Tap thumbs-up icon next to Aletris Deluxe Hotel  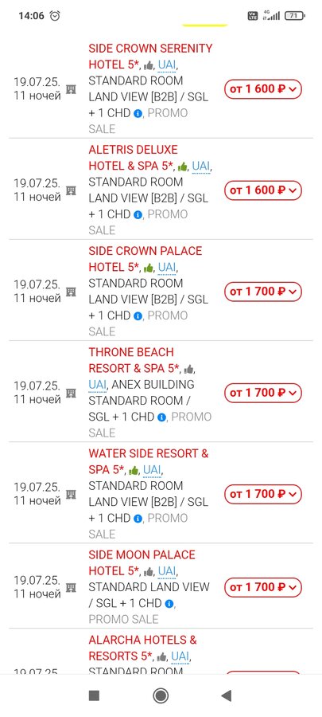click(x=182, y=167)
